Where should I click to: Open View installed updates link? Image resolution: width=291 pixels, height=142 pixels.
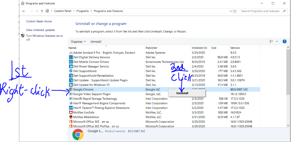tap(40, 30)
